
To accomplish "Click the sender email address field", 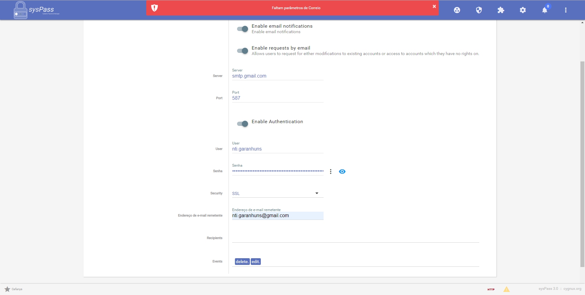I will coord(278,216).
